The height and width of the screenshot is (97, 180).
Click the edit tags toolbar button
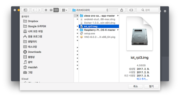point(131,10)
